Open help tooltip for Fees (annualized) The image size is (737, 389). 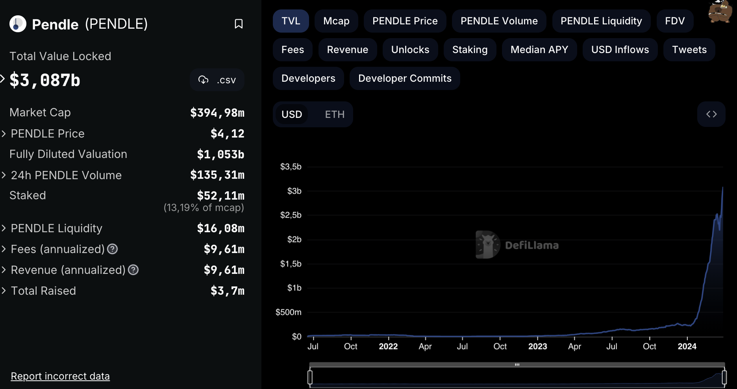coord(113,249)
